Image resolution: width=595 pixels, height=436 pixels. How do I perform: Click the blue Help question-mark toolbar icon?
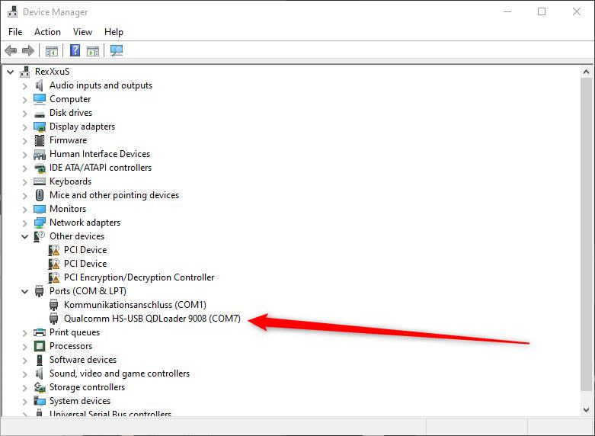(x=75, y=50)
